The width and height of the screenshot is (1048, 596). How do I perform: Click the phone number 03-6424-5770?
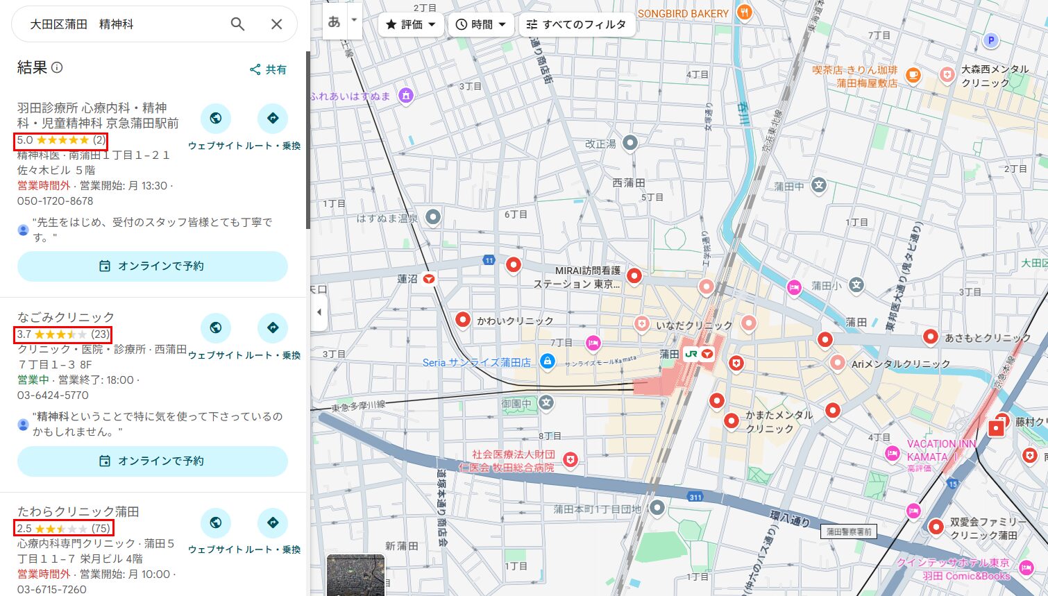53,395
